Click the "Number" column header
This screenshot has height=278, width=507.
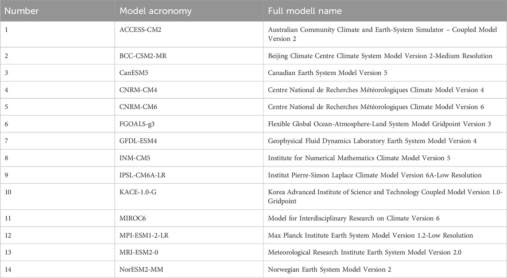21,11
